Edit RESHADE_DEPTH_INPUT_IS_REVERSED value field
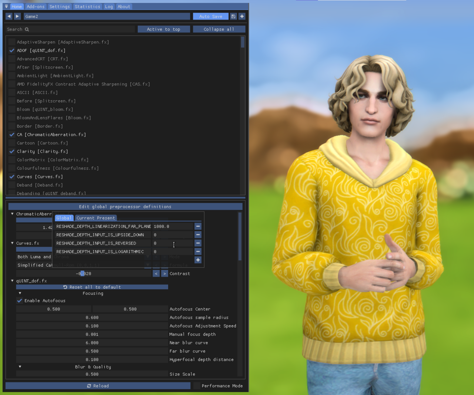The width and height of the screenshot is (474, 395). (173, 243)
